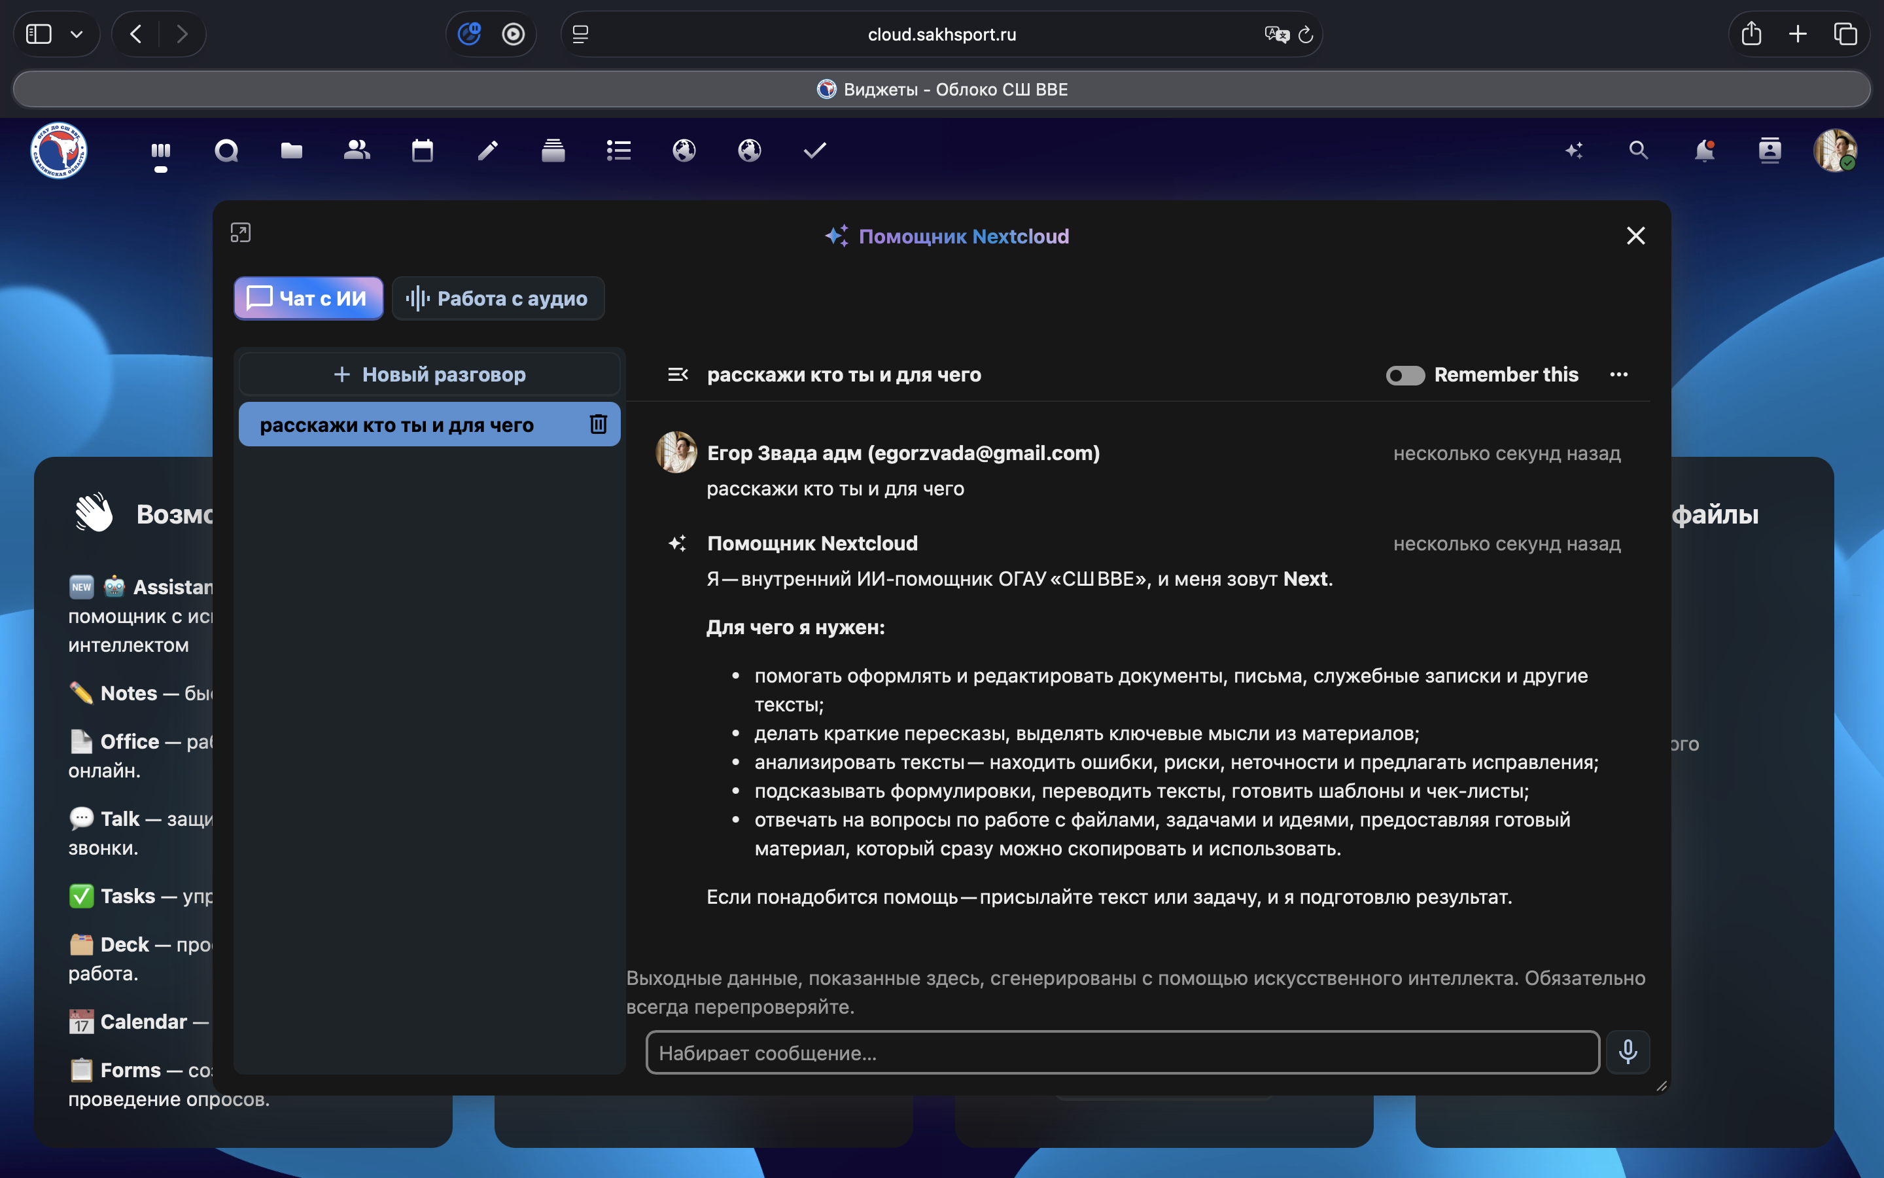The image size is (1884, 1178).
Task: Toggle the Safari sidebar button
Action: coord(39,34)
